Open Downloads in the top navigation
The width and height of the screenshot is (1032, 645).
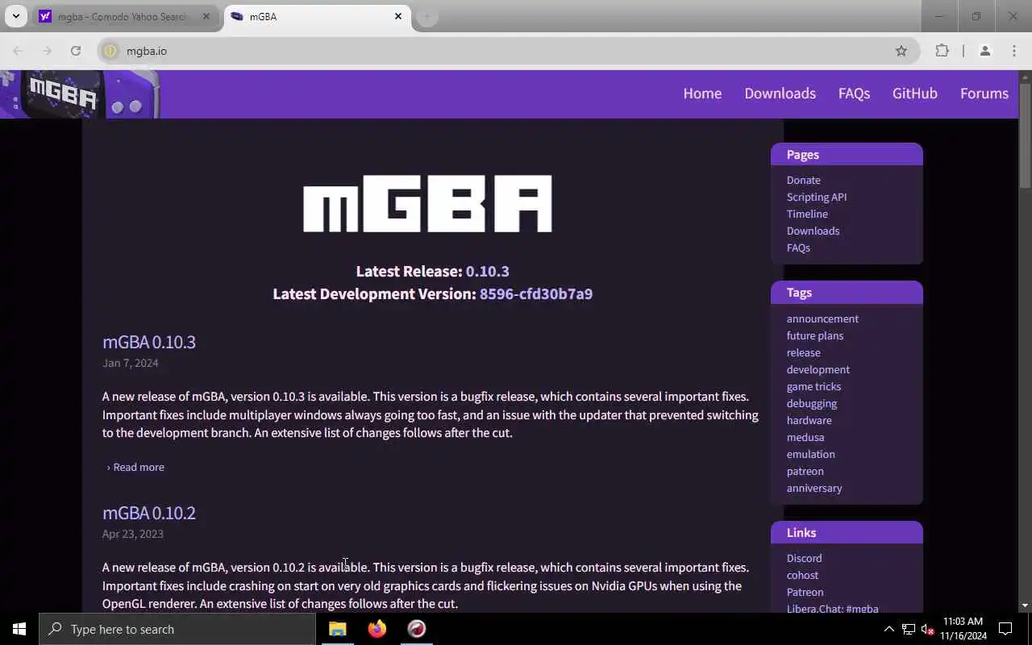pyautogui.click(x=780, y=94)
